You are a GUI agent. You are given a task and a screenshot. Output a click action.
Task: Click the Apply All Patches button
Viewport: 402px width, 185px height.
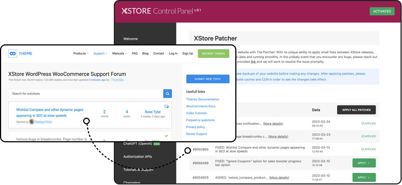coord(356,110)
